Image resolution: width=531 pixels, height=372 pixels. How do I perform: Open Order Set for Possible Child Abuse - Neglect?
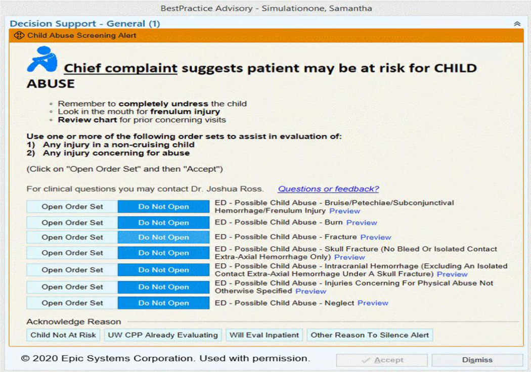coord(72,303)
